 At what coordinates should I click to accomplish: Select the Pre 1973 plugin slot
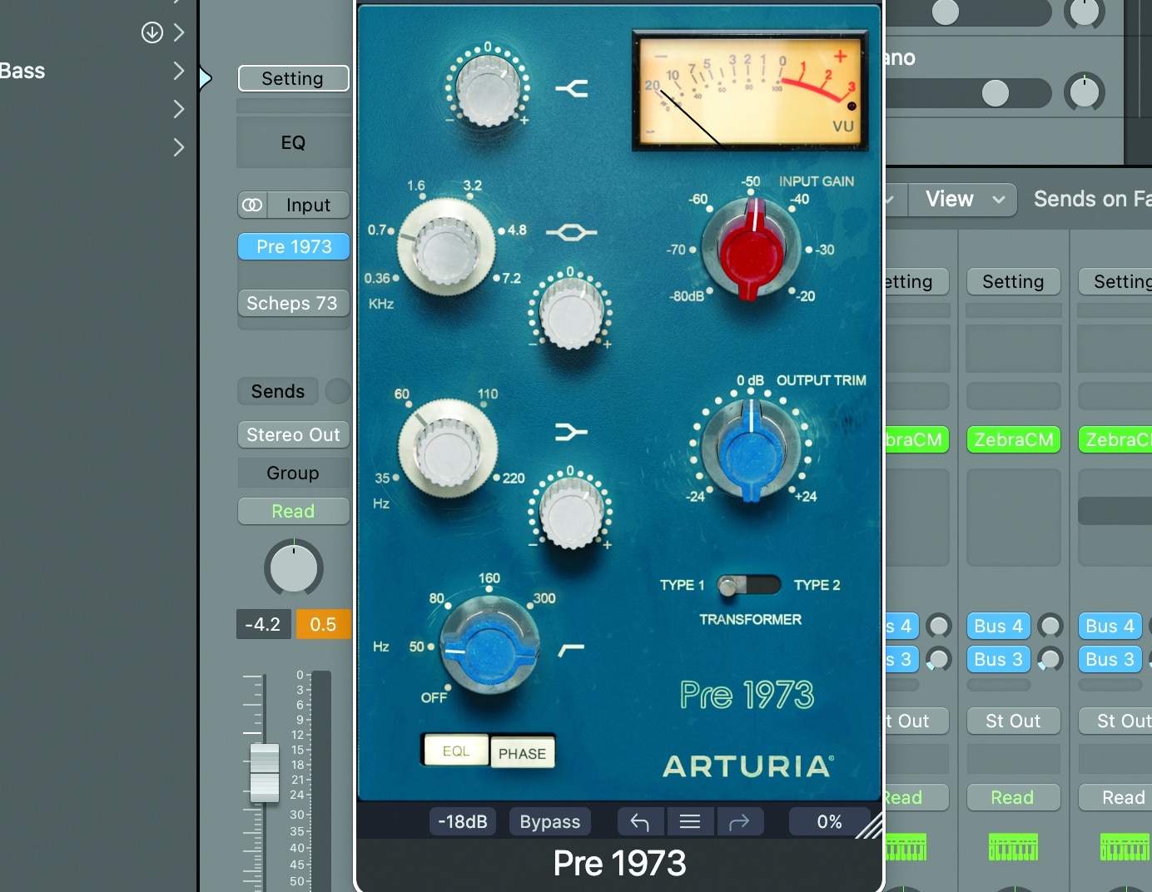[293, 246]
